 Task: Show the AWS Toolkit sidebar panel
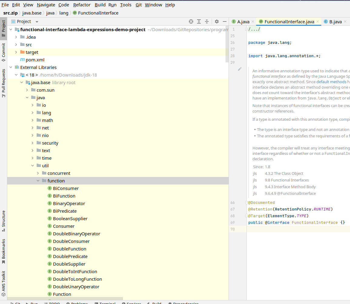point(4,283)
